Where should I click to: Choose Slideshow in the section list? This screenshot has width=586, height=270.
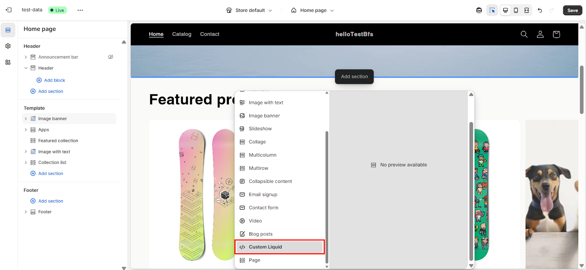click(x=260, y=129)
